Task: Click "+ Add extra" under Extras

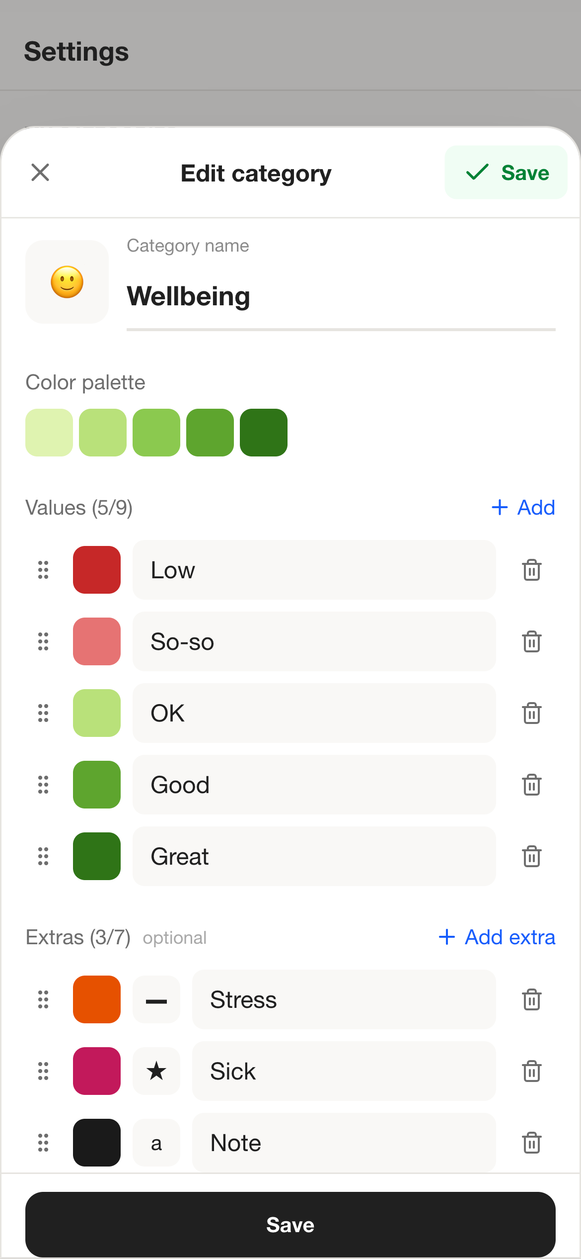Action: 496,937
